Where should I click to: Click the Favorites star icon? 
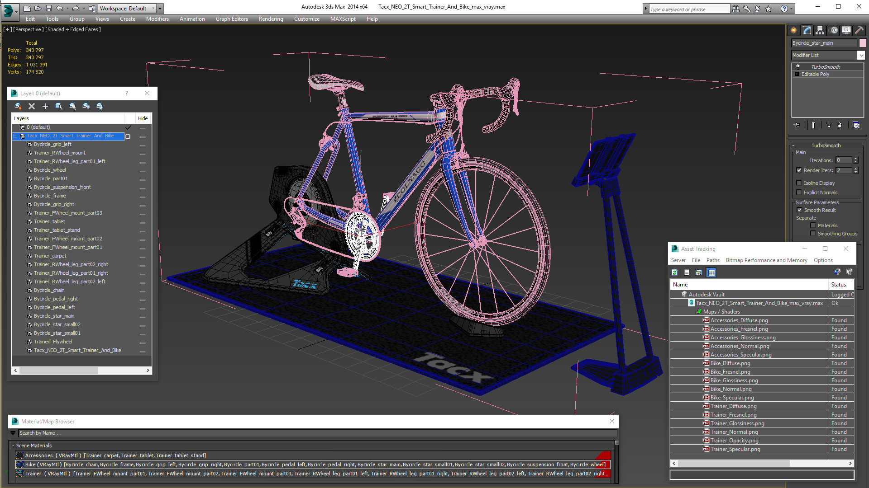point(768,9)
